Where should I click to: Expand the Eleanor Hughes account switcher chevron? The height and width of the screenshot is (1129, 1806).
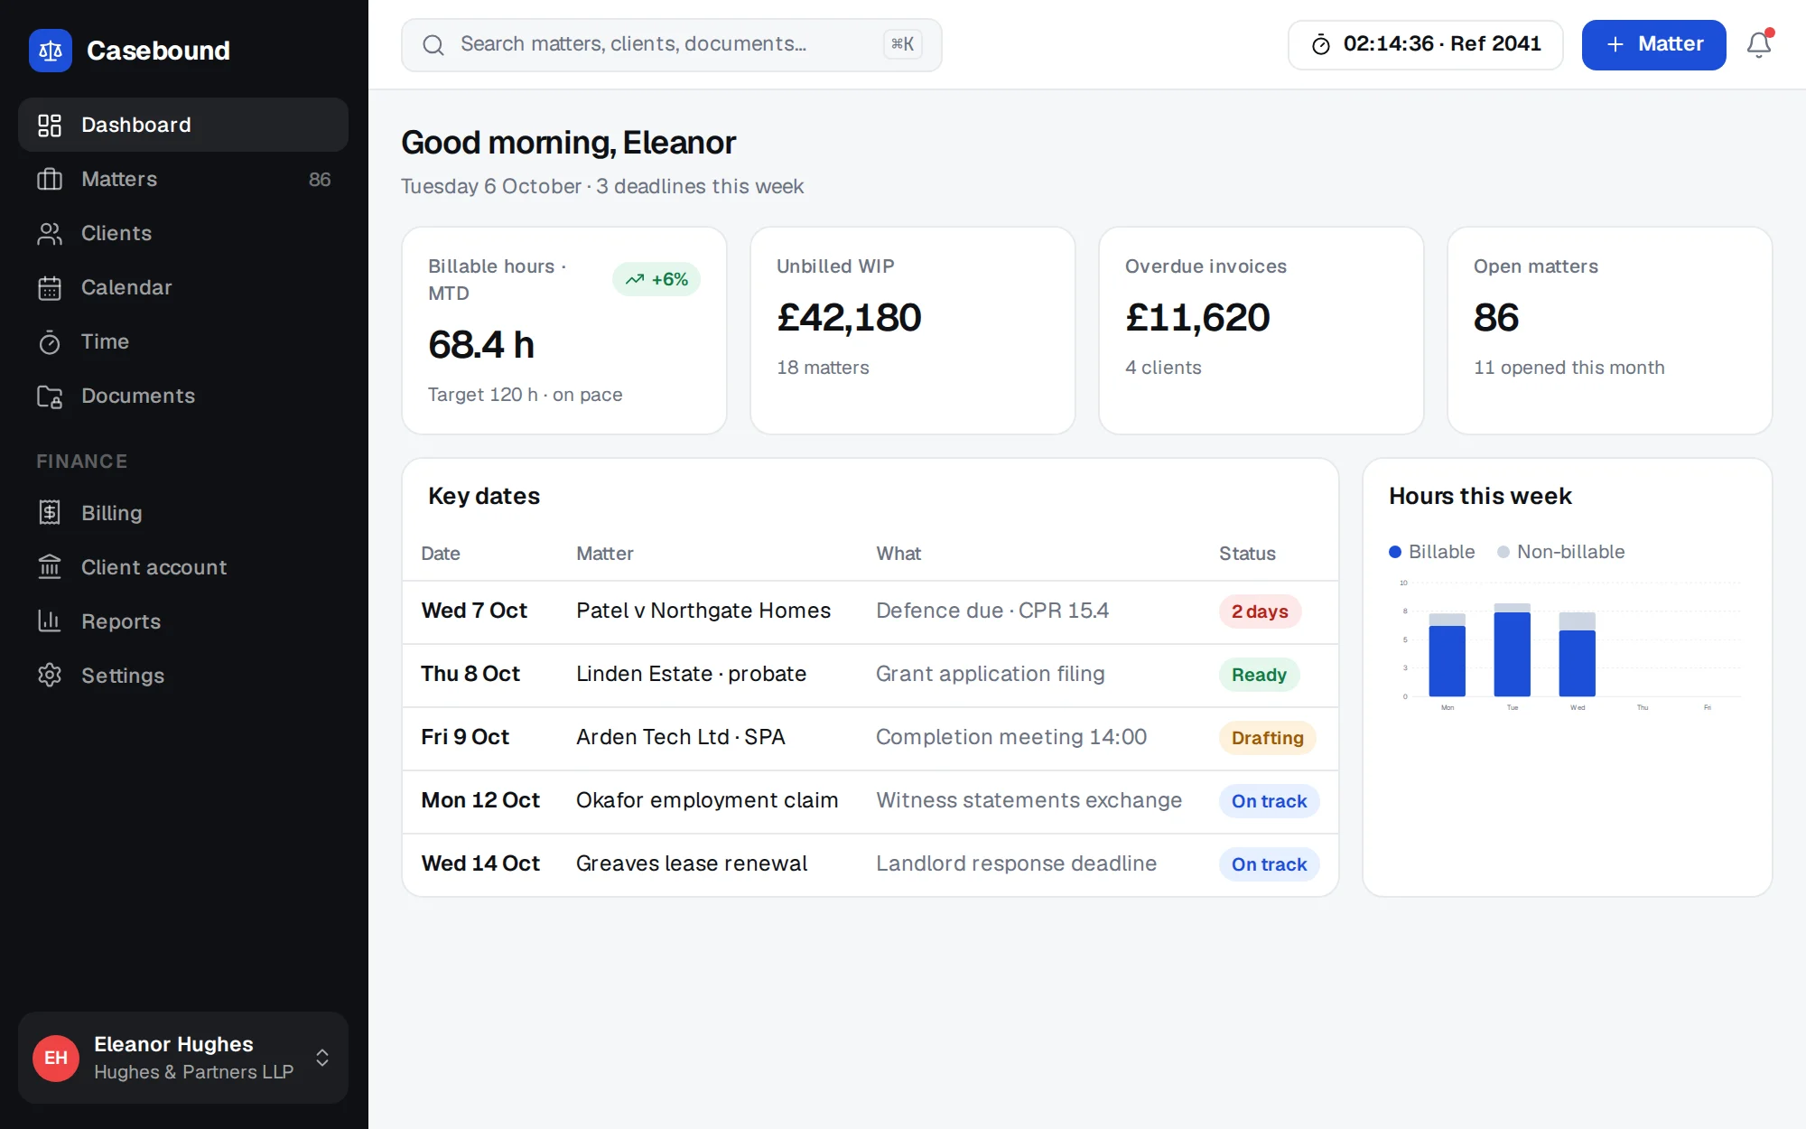click(x=322, y=1058)
